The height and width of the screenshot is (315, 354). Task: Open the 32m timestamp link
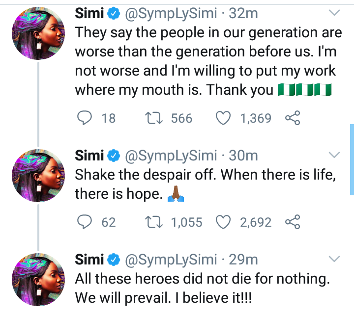point(243,14)
